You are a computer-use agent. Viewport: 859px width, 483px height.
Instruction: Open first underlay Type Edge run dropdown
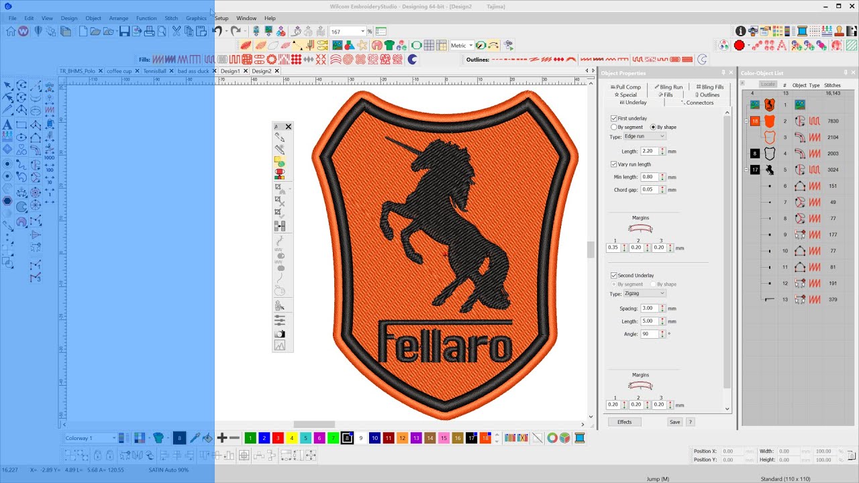tap(644, 136)
